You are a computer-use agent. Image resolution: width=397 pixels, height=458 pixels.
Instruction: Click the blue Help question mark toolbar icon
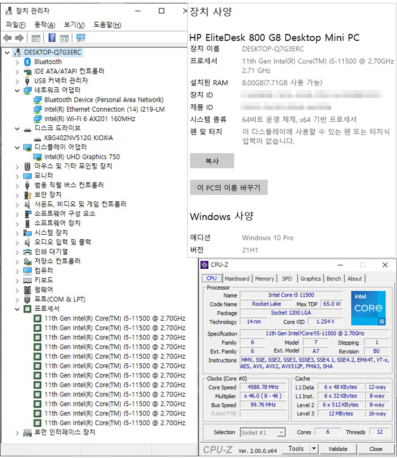[52, 37]
